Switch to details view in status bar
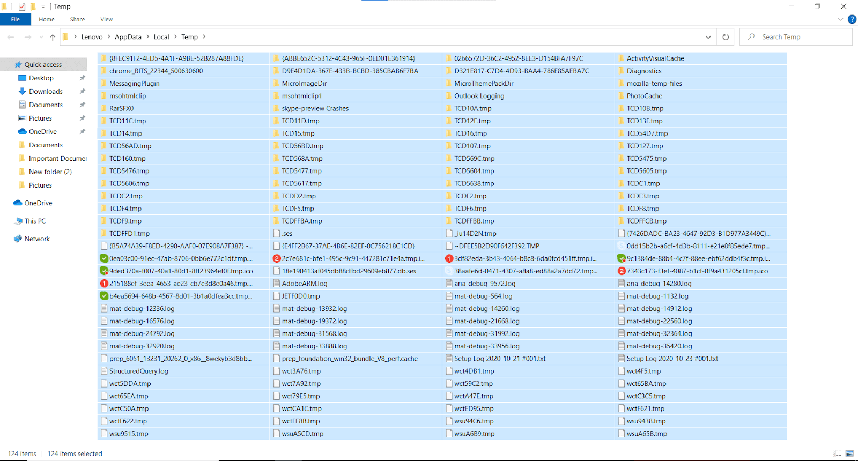The width and height of the screenshot is (858, 461). (837, 453)
